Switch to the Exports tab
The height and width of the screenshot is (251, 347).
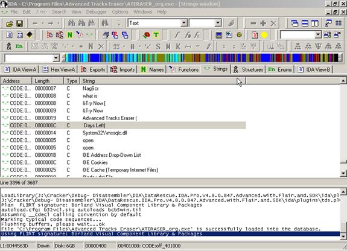(x=93, y=69)
